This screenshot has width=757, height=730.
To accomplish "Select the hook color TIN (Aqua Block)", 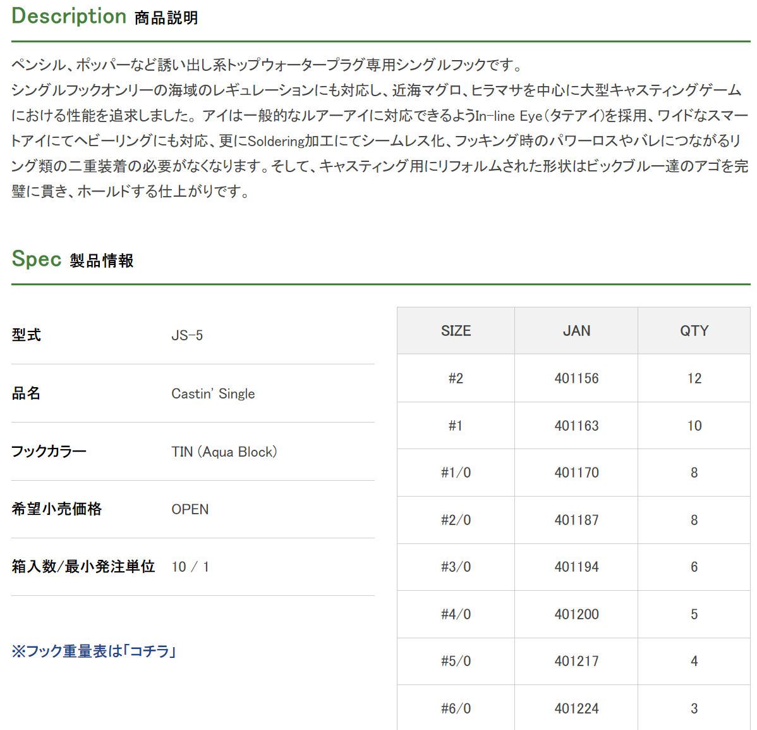I will tap(224, 452).
